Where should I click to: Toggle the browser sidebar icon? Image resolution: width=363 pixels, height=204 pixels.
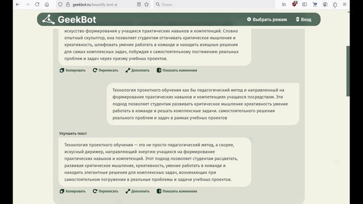(305, 5)
